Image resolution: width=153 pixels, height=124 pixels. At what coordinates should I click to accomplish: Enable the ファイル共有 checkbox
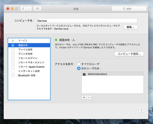pos(13,49)
